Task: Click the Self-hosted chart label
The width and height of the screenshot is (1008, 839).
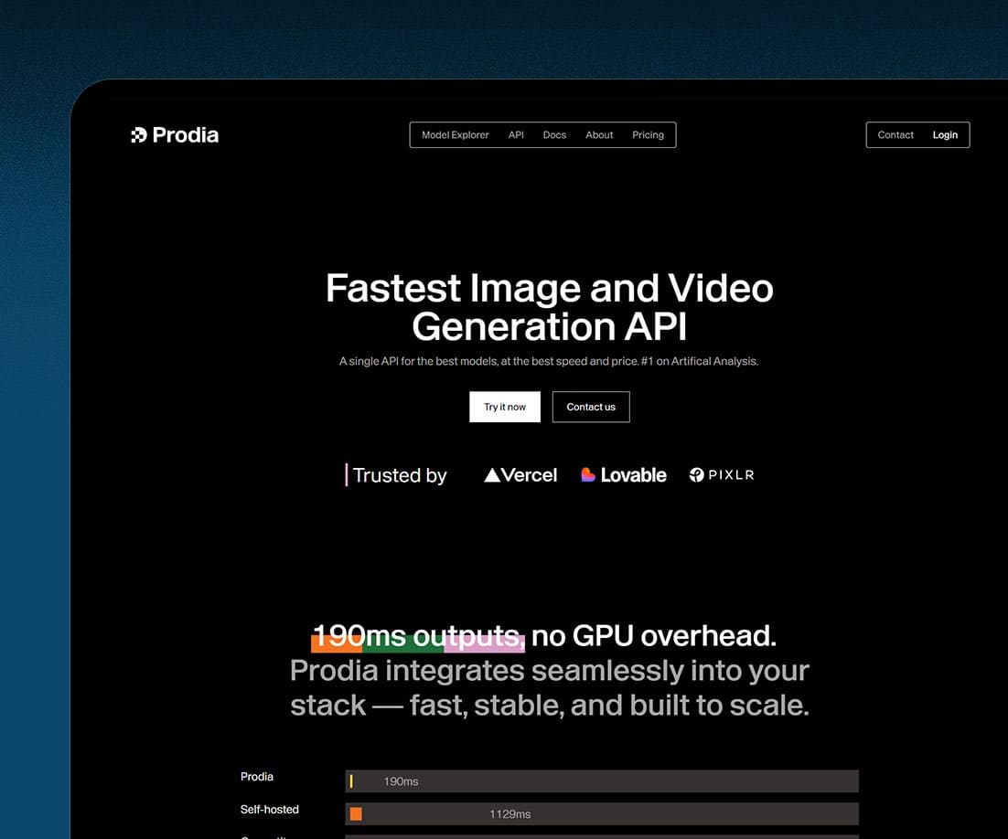Action: pyautogui.click(x=269, y=810)
